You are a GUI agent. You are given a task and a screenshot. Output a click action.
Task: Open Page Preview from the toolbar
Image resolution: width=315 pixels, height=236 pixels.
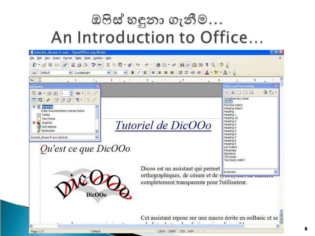click(85, 65)
